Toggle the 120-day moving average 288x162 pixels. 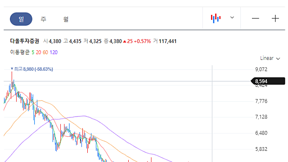54,52
